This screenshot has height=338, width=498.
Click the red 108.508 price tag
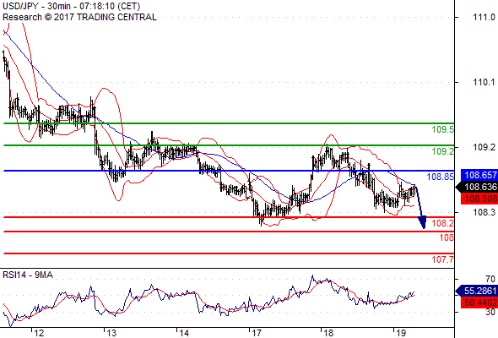point(479,199)
